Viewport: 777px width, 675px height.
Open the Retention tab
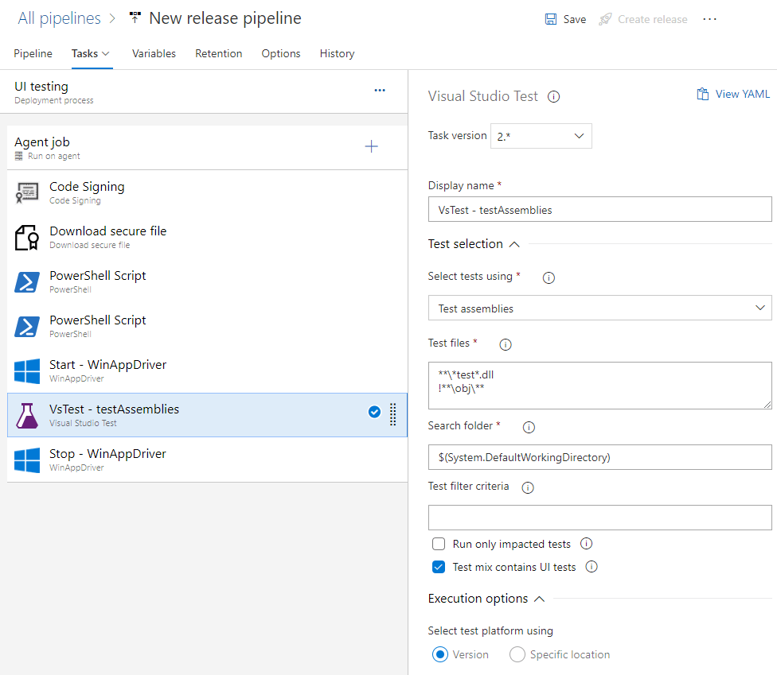tap(218, 53)
